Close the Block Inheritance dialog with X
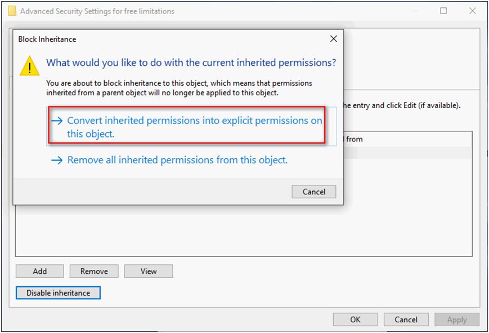 [x=333, y=39]
